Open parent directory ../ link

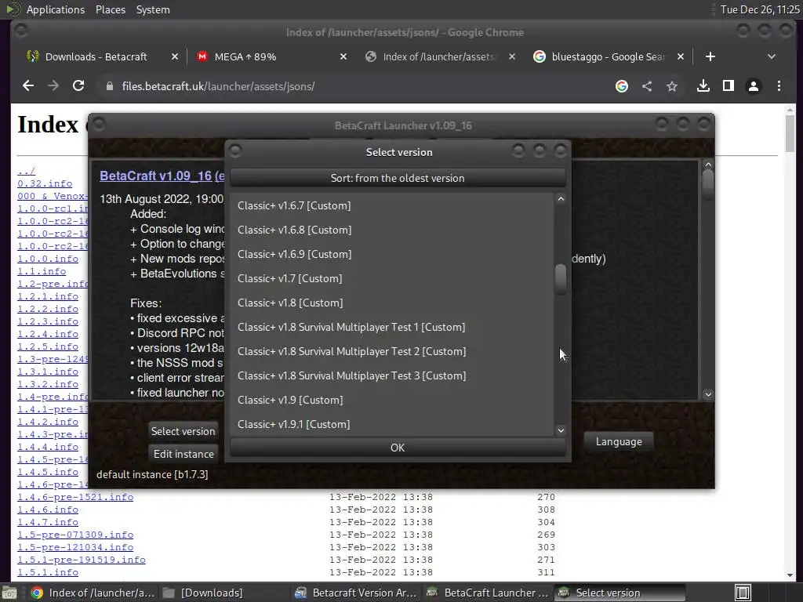[x=26, y=171]
